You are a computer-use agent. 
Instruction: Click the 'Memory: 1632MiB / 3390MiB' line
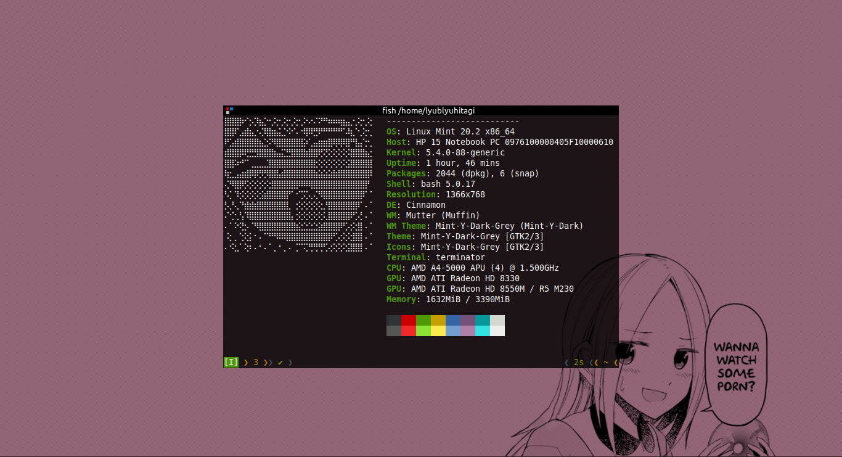[x=448, y=299]
